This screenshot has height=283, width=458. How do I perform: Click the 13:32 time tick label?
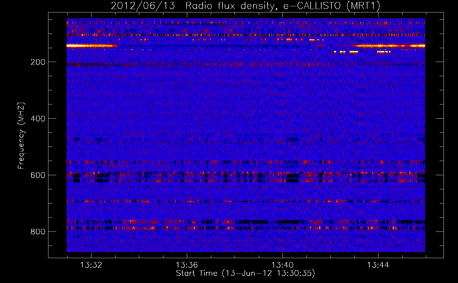pyautogui.click(x=91, y=265)
